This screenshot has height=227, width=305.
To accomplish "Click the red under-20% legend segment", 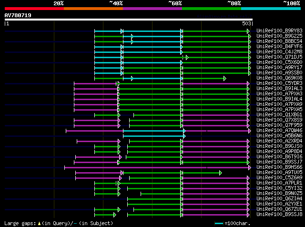I will pos(34,9).
